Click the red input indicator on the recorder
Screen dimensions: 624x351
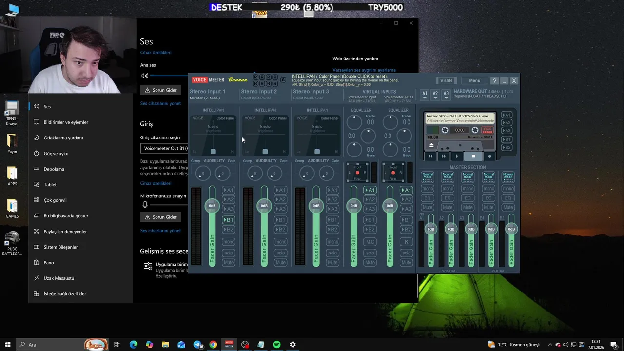tap(487, 130)
